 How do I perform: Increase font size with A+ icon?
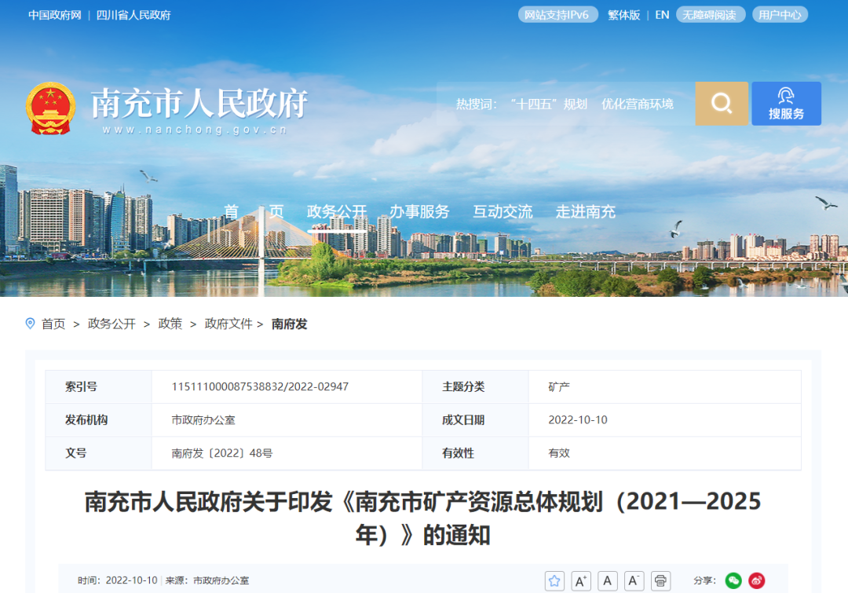[x=581, y=581]
